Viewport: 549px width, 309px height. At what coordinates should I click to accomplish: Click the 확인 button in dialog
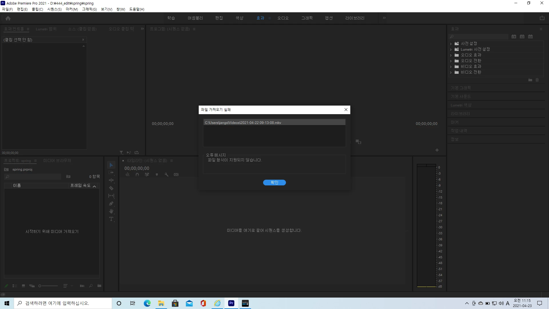(x=274, y=183)
